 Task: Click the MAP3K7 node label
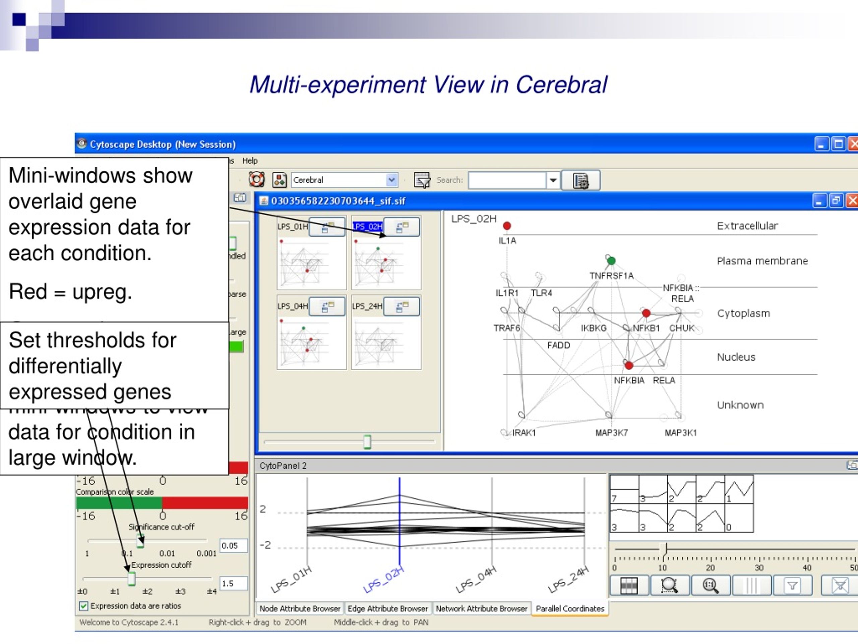pyautogui.click(x=611, y=432)
